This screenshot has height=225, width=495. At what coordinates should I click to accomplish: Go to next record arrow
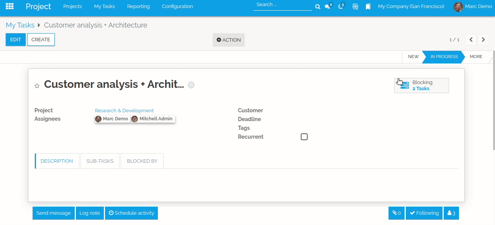(484, 40)
